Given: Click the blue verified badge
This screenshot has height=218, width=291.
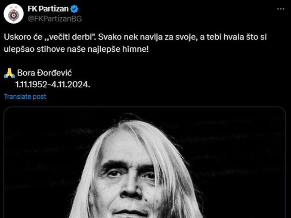Looking at the screenshot, I should (74, 9).
